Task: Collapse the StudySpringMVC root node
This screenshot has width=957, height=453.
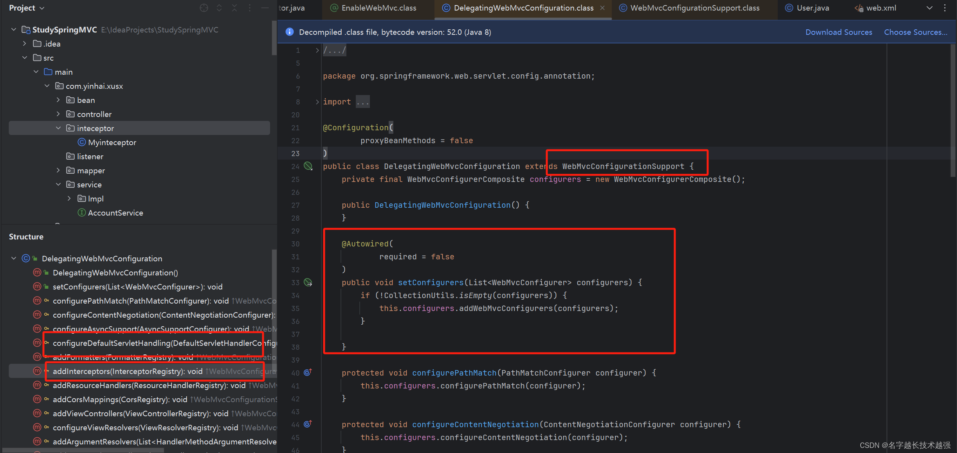Action: coord(14,29)
